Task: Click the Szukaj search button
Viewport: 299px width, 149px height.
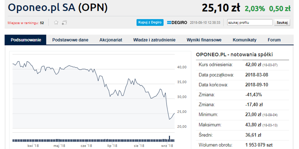Action: click(282, 22)
